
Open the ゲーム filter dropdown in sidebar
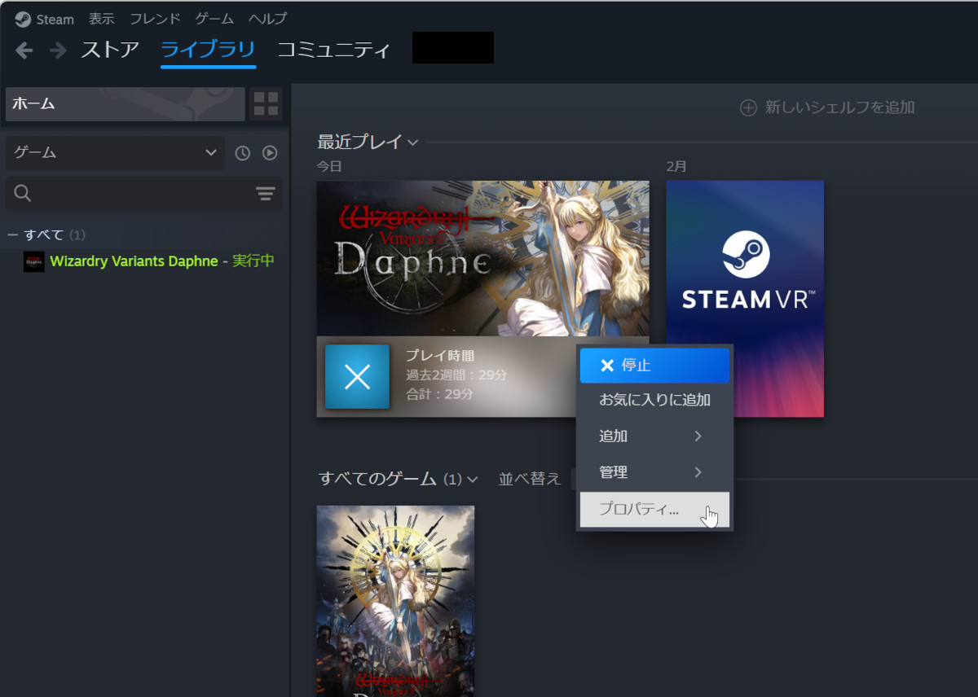(x=114, y=152)
